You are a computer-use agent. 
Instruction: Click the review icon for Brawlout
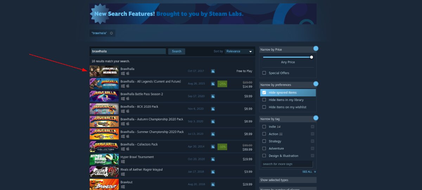[213, 184]
